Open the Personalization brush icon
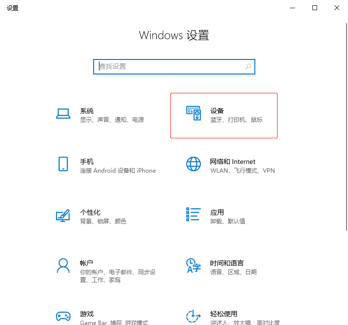 [x=63, y=215]
